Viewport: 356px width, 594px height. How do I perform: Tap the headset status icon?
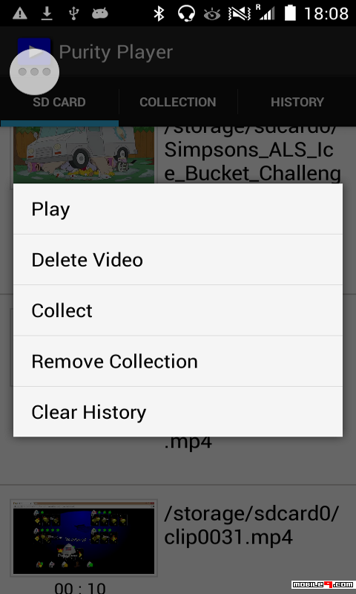click(186, 13)
